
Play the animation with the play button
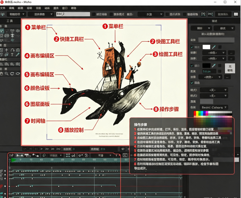[41, 149]
